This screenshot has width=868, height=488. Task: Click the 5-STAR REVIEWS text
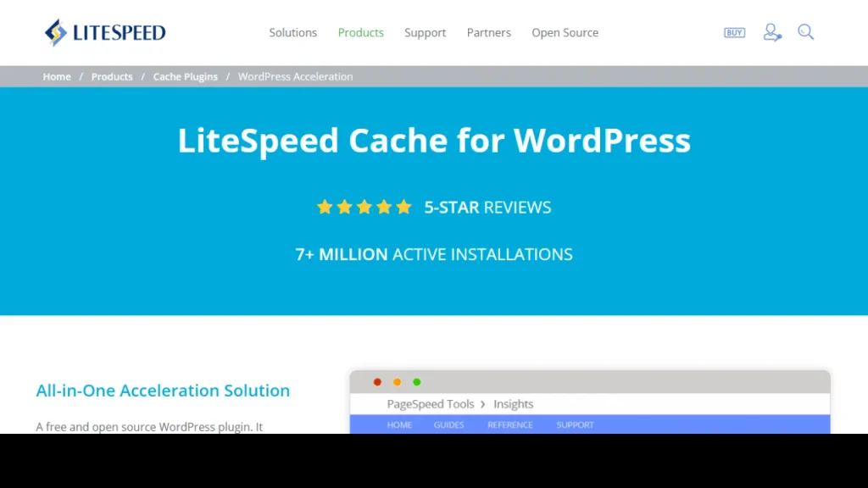(x=487, y=207)
